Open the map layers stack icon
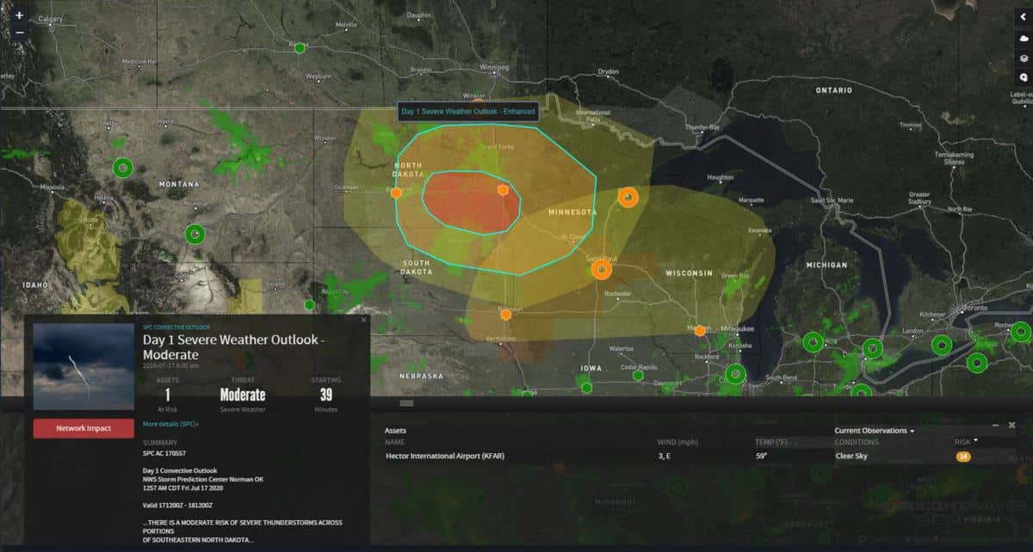The height and width of the screenshot is (552, 1033). 1023,58
